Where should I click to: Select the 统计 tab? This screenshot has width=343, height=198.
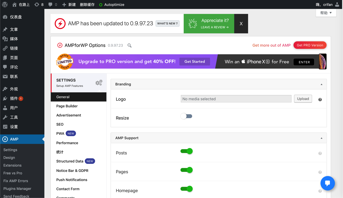point(79,152)
